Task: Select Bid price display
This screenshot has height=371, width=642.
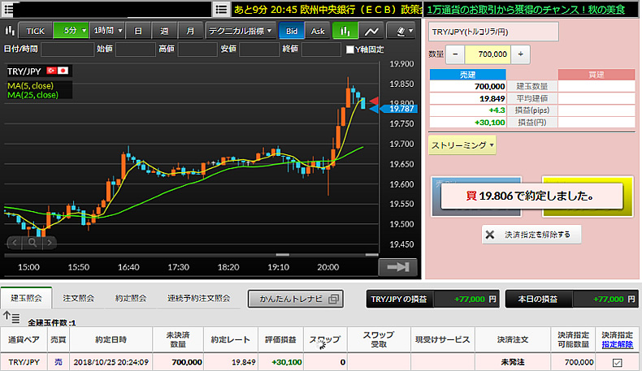Action: pyautogui.click(x=291, y=31)
